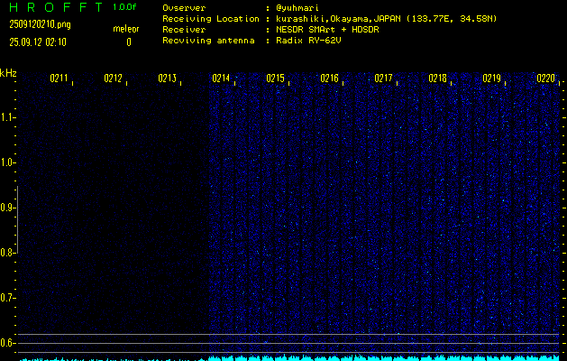Click the kHz axis unit label
567x361 pixels.
coord(8,73)
